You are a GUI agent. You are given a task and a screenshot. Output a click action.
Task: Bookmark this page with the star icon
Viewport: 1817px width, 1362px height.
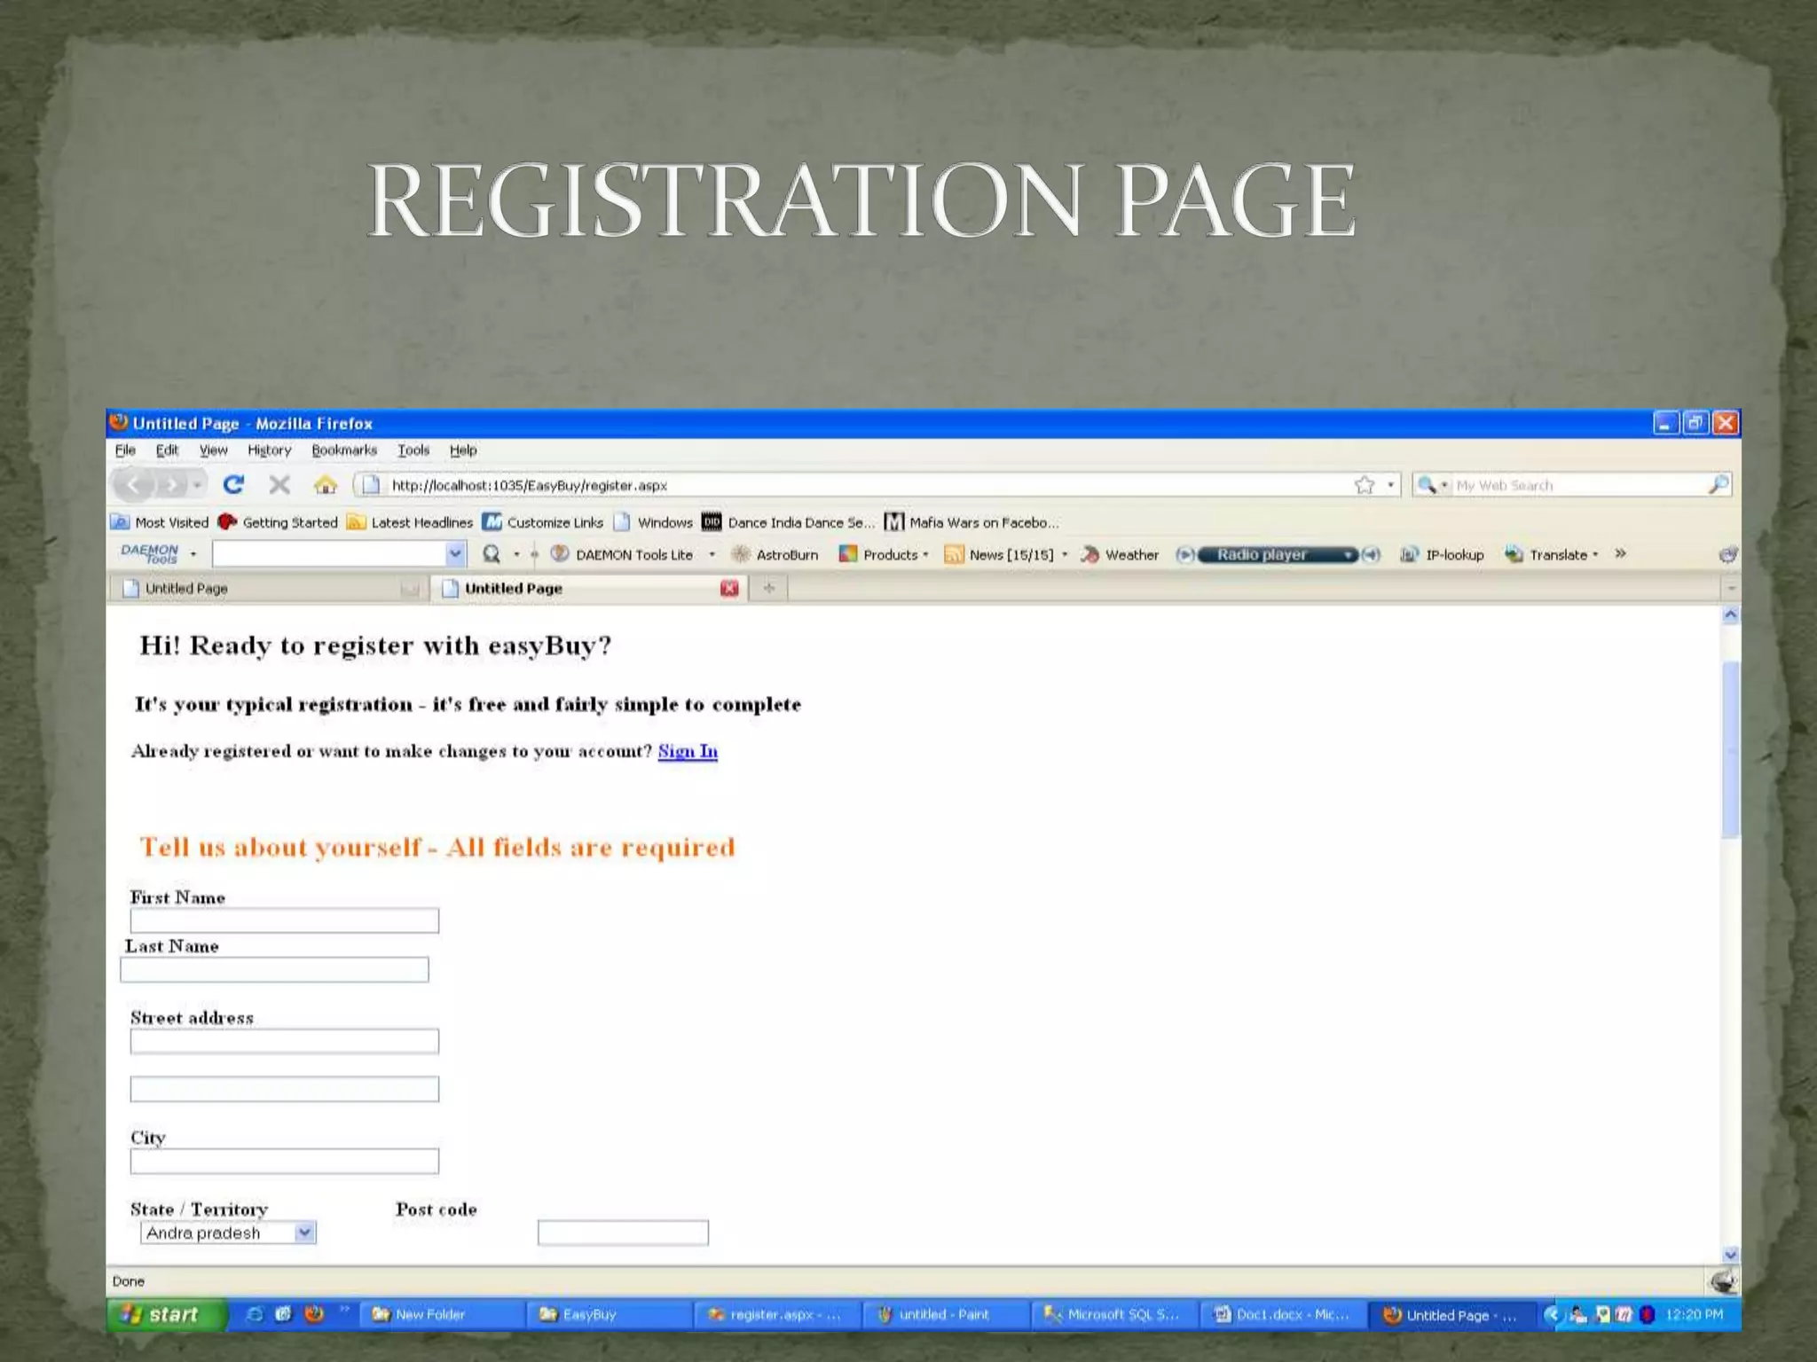1365,484
